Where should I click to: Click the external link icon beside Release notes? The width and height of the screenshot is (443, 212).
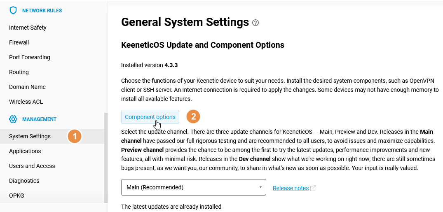313,188
